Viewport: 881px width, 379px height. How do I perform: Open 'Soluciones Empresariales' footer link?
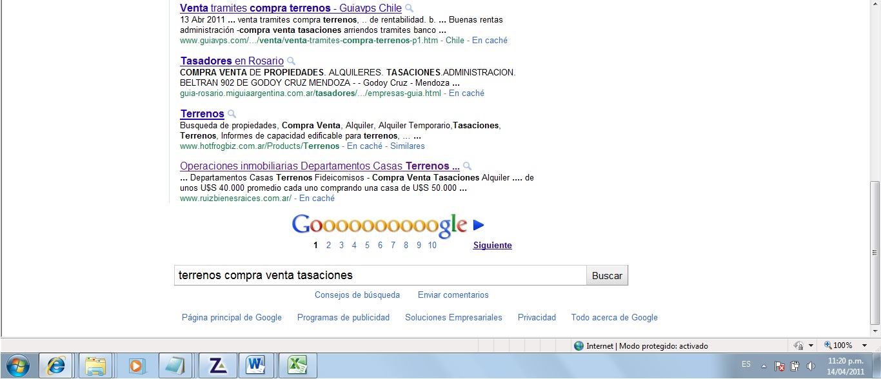454,317
